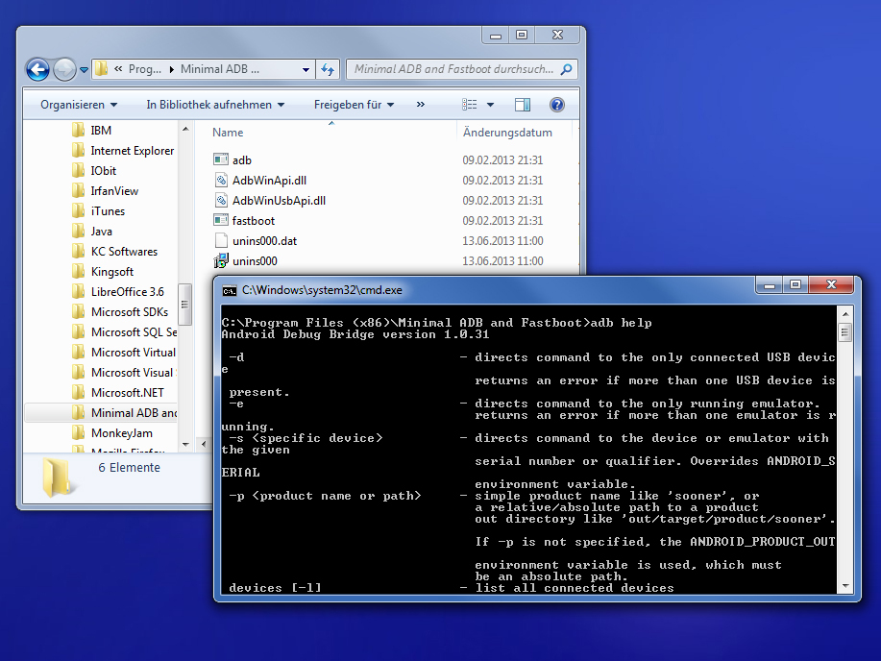Select the unins000 uninstaller executable
This screenshot has width=881, height=661.
[x=254, y=261]
